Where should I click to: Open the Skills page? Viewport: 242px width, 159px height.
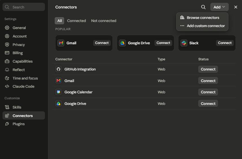point(24,107)
